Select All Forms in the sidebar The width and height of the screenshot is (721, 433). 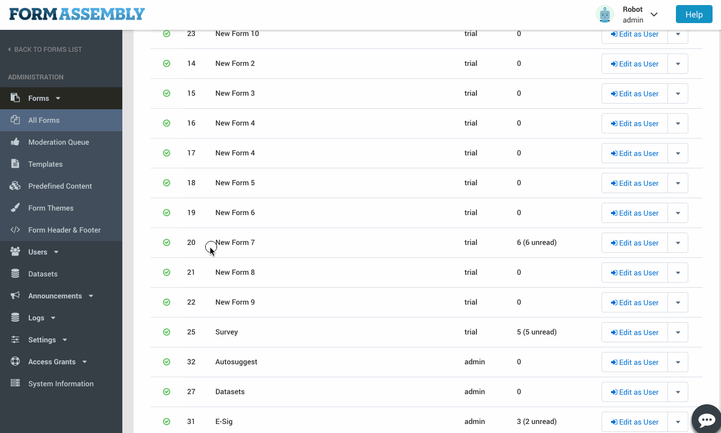pyautogui.click(x=44, y=120)
